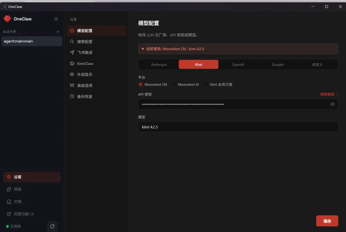This screenshot has height=232, width=346.
Task: Open 飞书集成 settings section
Action: [96, 52]
